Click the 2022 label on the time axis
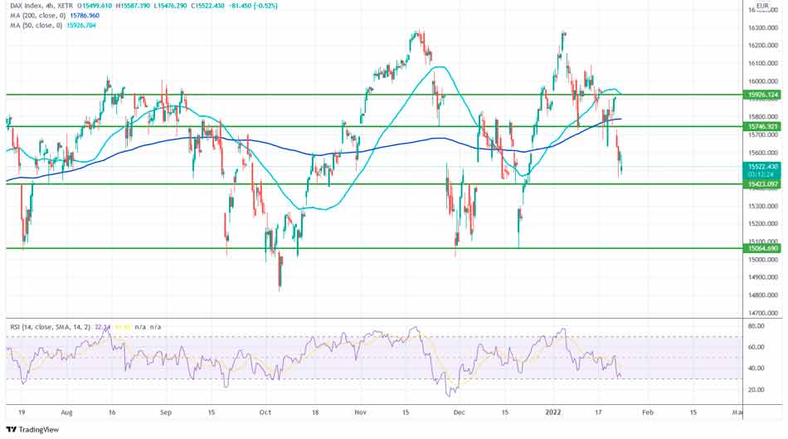The image size is (788, 439). pos(552,412)
